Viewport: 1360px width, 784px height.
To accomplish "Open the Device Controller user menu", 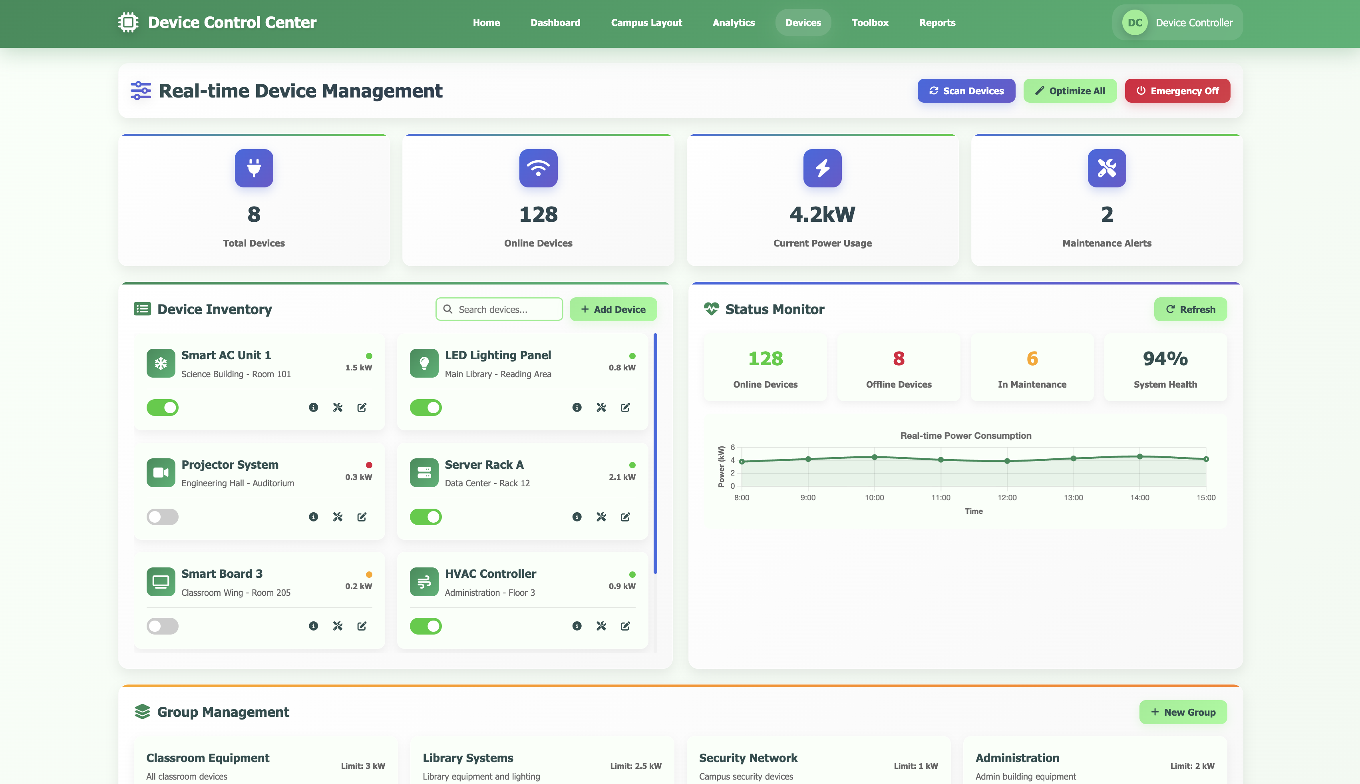I will 1177,23.
